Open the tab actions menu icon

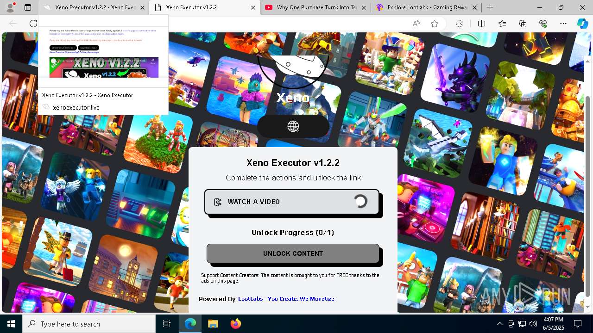tap(28, 7)
